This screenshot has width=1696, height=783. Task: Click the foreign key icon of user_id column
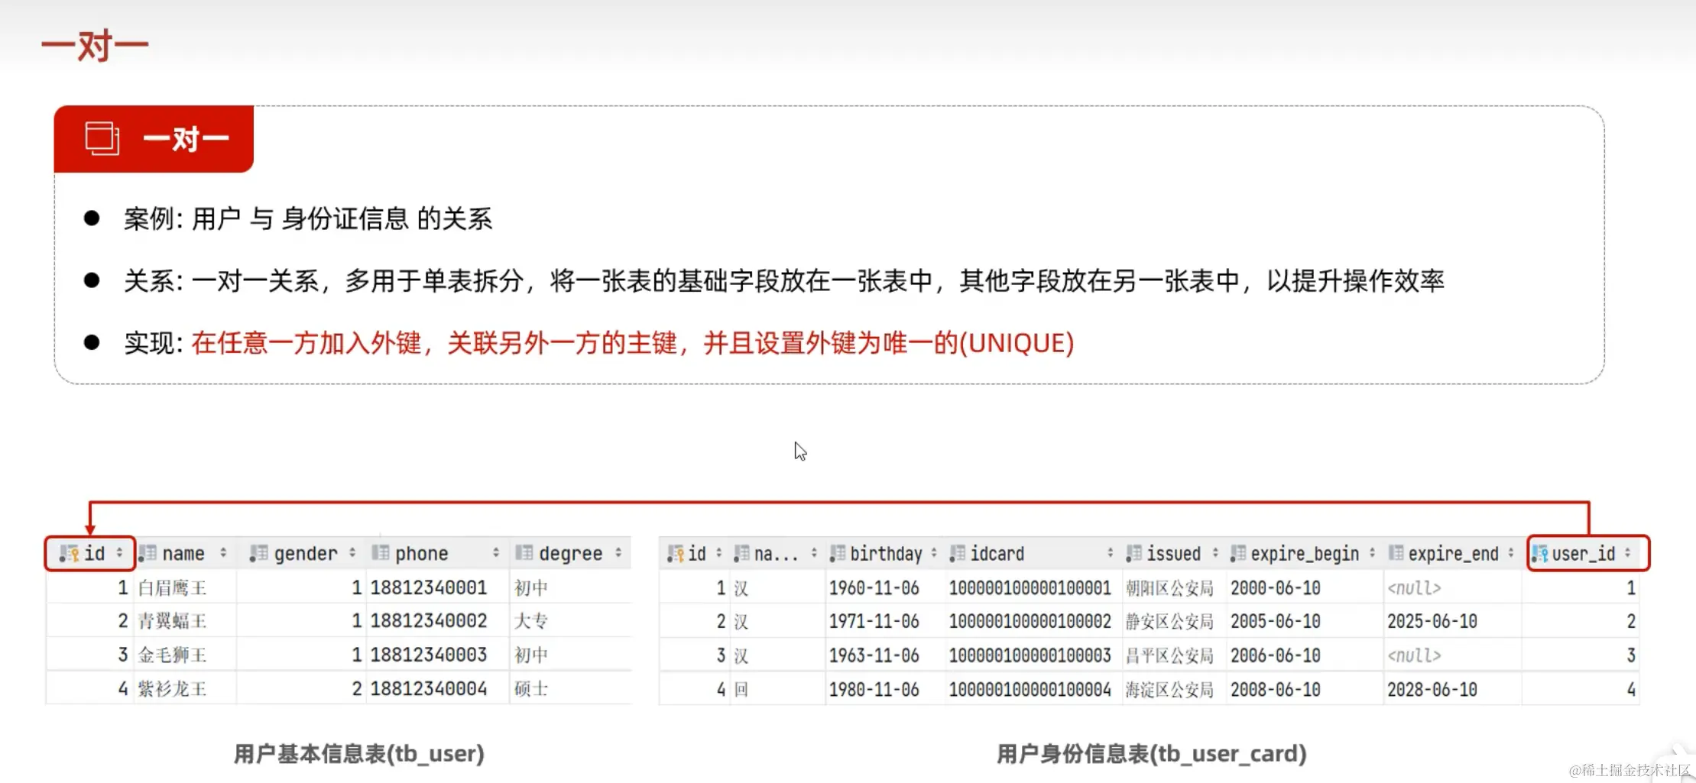point(1539,553)
